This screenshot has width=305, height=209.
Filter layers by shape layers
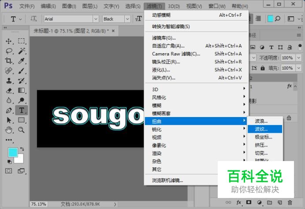click(280, 47)
